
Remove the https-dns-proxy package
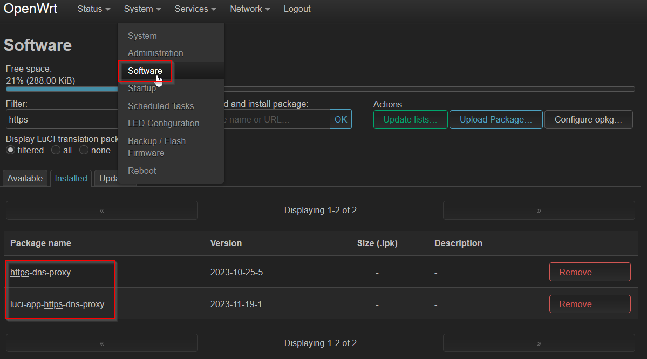(x=590, y=272)
